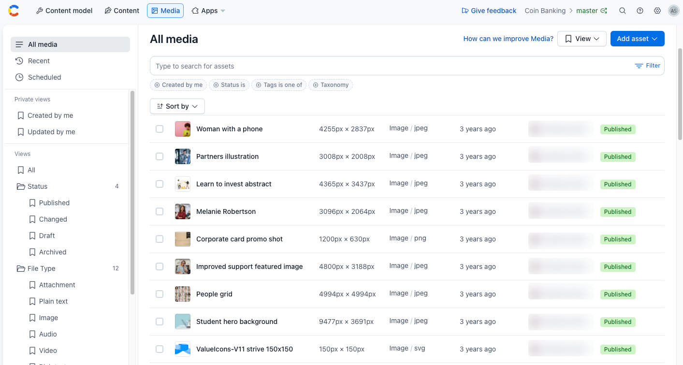
Task: Click the Student hero background thumbnail
Action: [183, 322]
